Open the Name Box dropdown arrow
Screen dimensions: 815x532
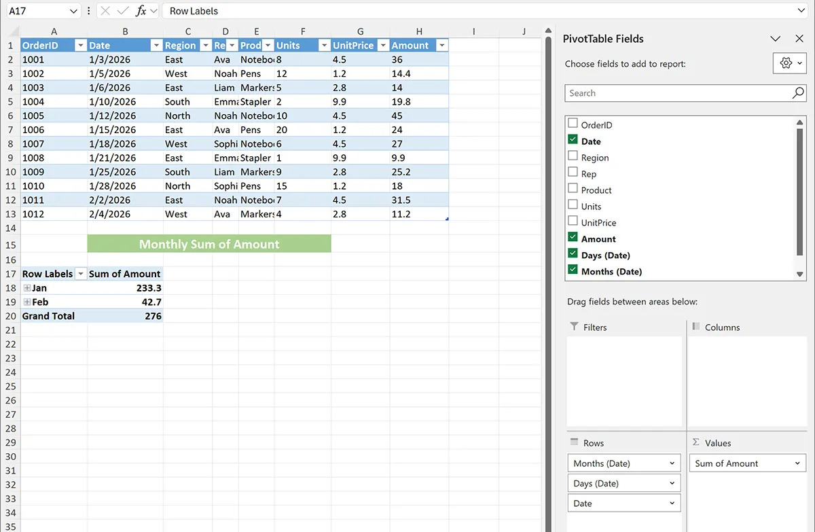pyautogui.click(x=74, y=11)
